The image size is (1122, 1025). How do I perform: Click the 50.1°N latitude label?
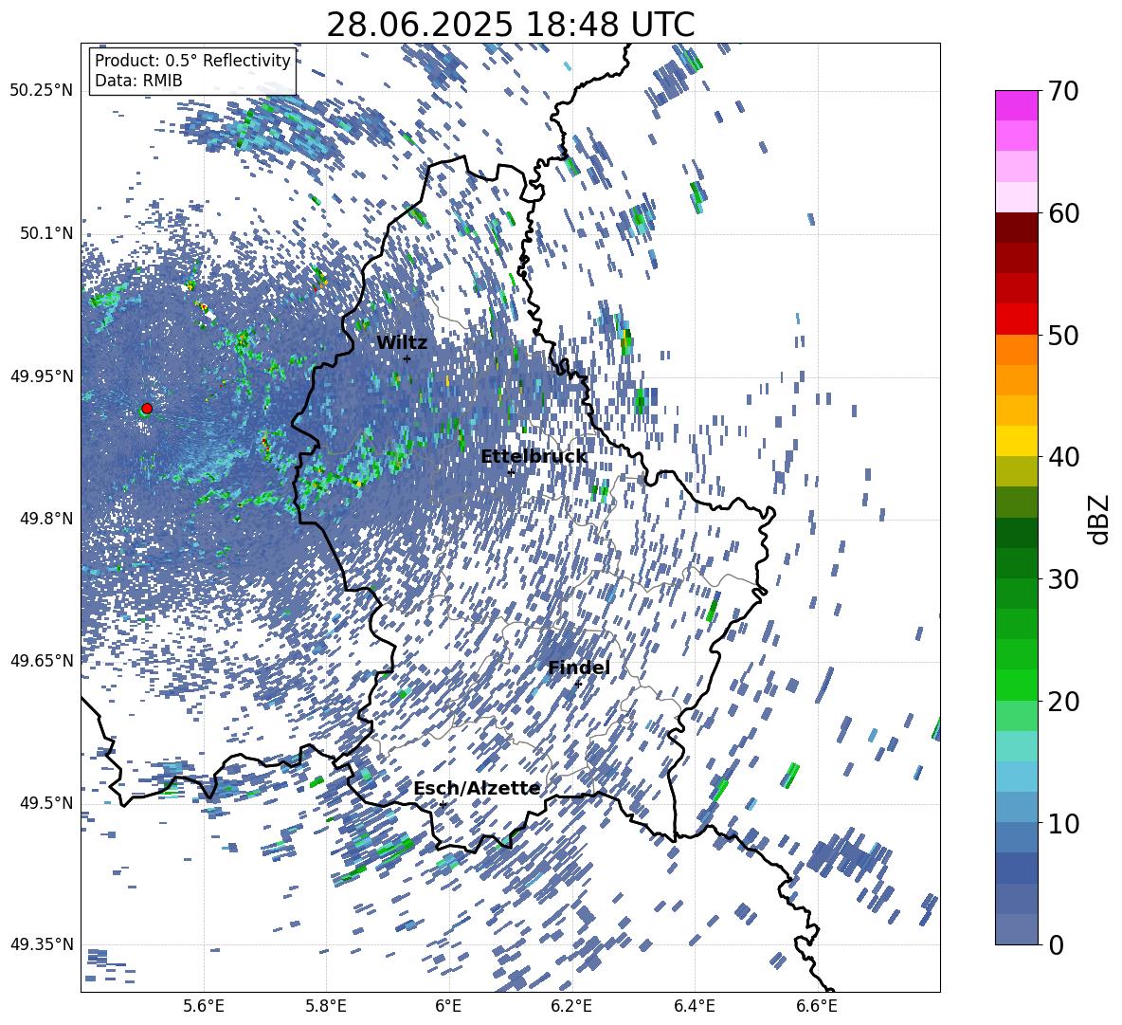click(46, 234)
